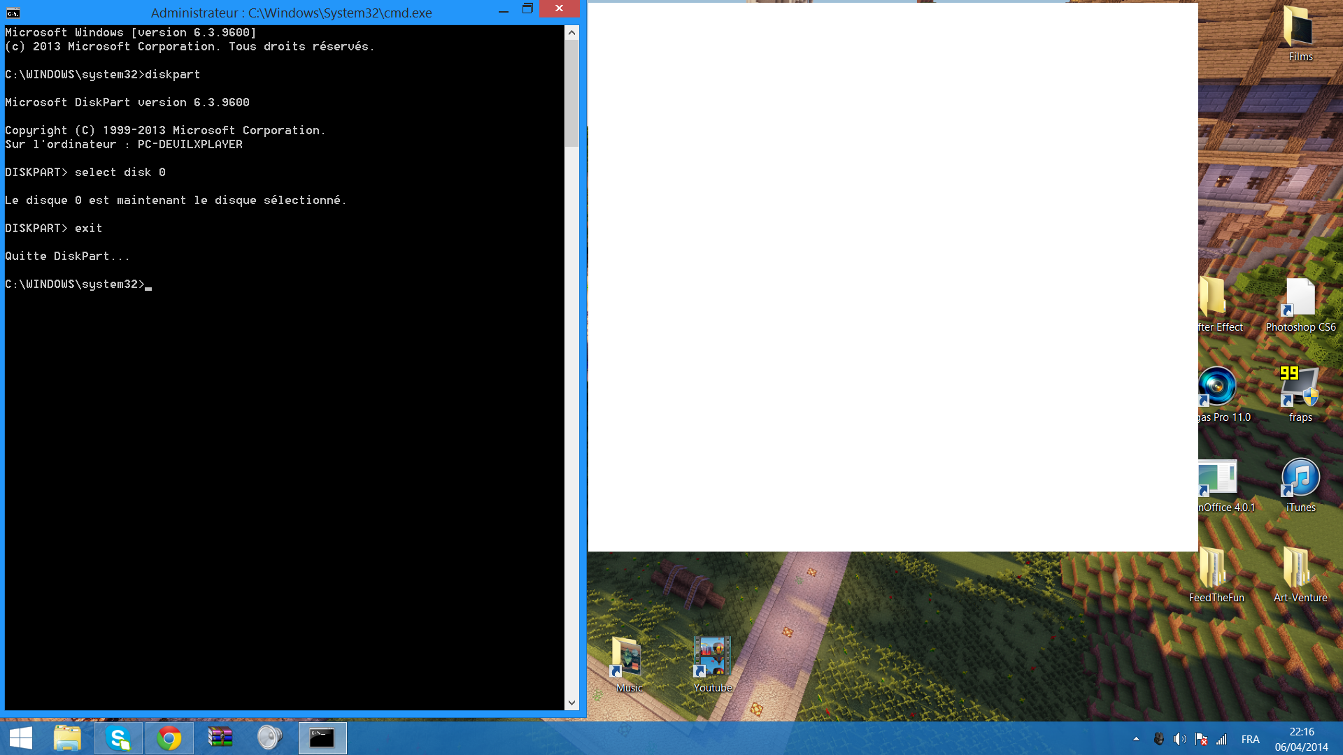This screenshot has width=1343, height=755.
Task: Click the 'DISKPART> exit' line
Action: pyautogui.click(x=54, y=228)
